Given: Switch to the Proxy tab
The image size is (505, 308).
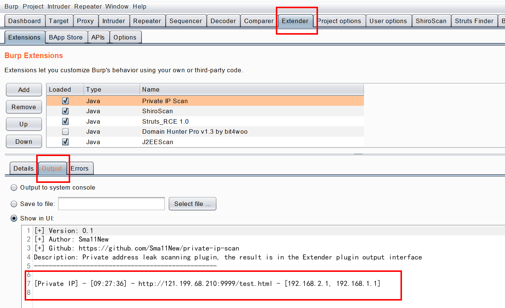Looking at the screenshot, I should click(85, 21).
